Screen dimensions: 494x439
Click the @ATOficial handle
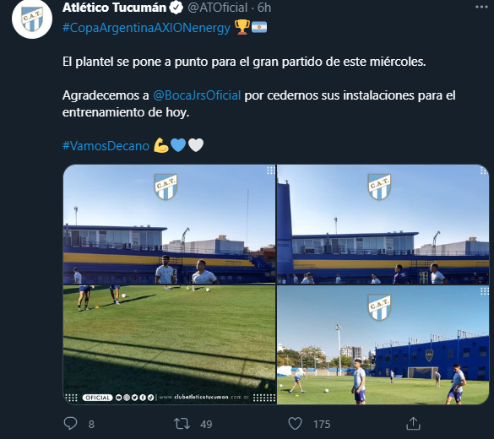point(217,8)
